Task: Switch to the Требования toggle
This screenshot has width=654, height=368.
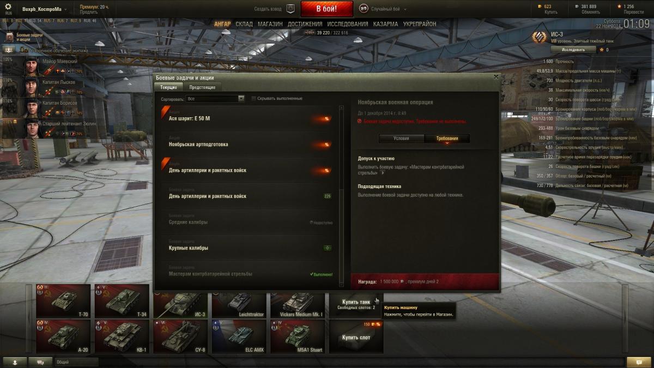Action: [x=447, y=138]
